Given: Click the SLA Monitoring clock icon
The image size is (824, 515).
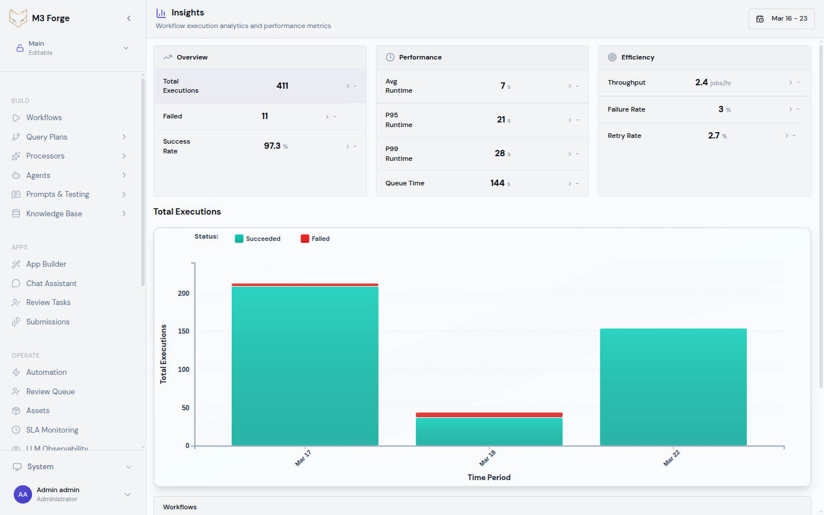Looking at the screenshot, I should click(x=16, y=430).
